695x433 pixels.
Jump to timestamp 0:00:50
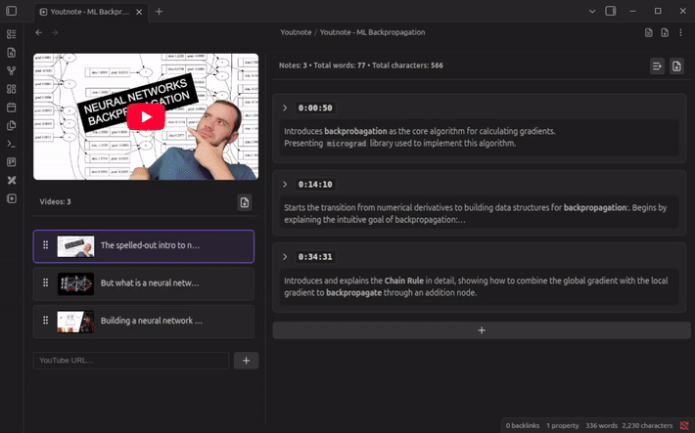[x=315, y=108]
